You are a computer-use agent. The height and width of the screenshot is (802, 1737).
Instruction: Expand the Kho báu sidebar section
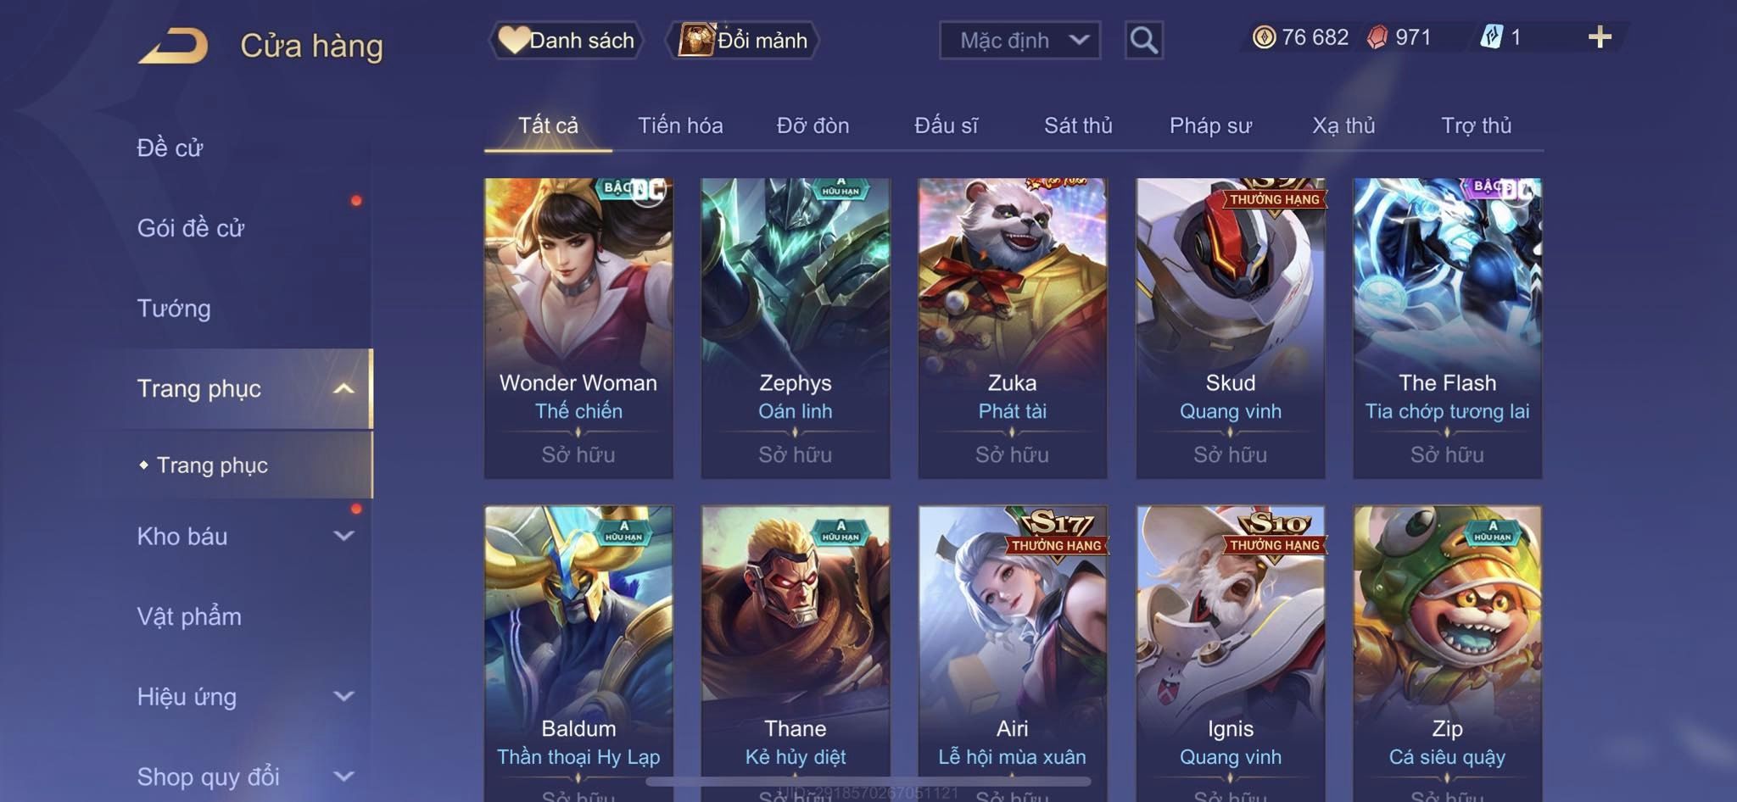[343, 536]
